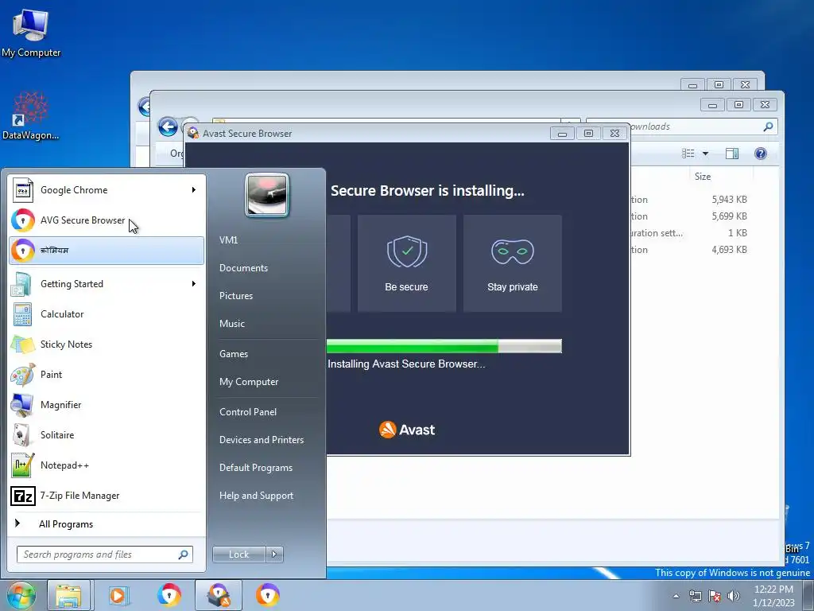Image resolution: width=814 pixels, height=611 pixels.
Task: Launch AVG Secure Browser from Start menu
Action: click(107, 220)
